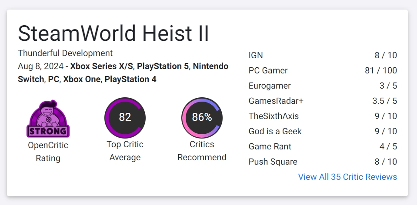
Task: Click the Strong OpenCritic rating badge icon
Action: point(48,119)
